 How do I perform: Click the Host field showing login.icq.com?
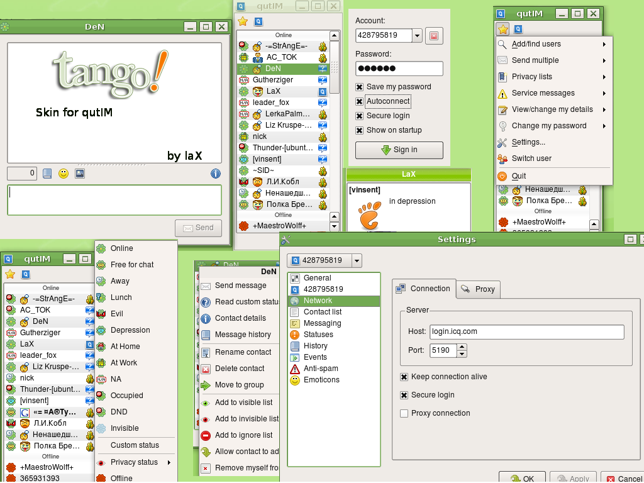527,332
